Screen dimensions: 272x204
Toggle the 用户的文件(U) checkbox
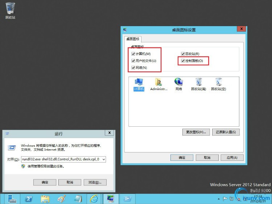(x=133, y=61)
